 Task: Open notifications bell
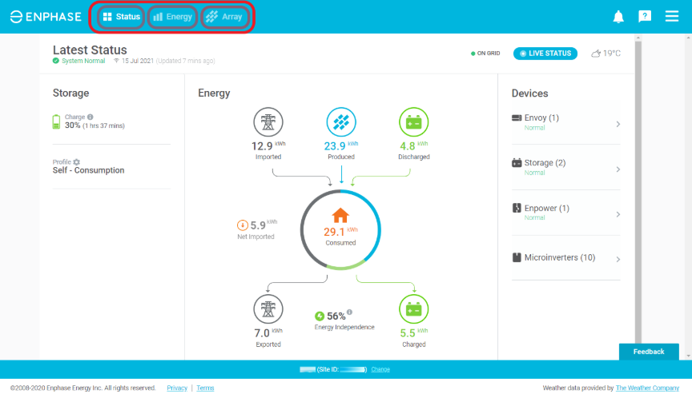click(618, 17)
